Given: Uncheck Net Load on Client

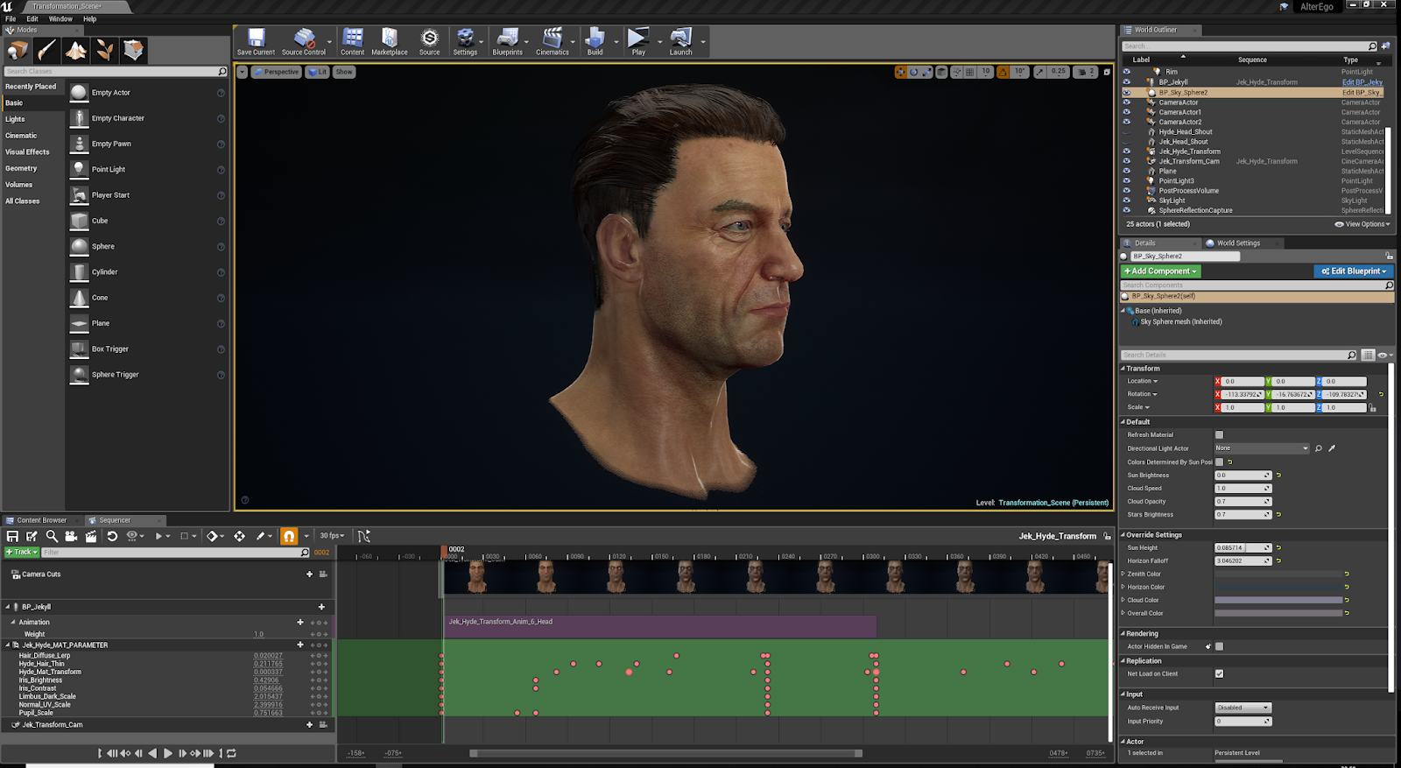Looking at the screenshot, I should [1219, 673].
